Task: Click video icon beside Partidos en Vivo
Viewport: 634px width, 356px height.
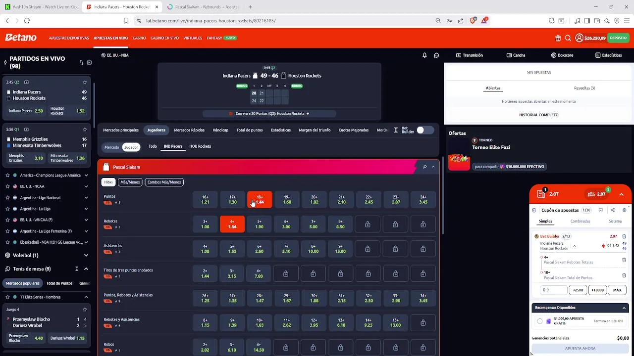Action: pos(89,62)
